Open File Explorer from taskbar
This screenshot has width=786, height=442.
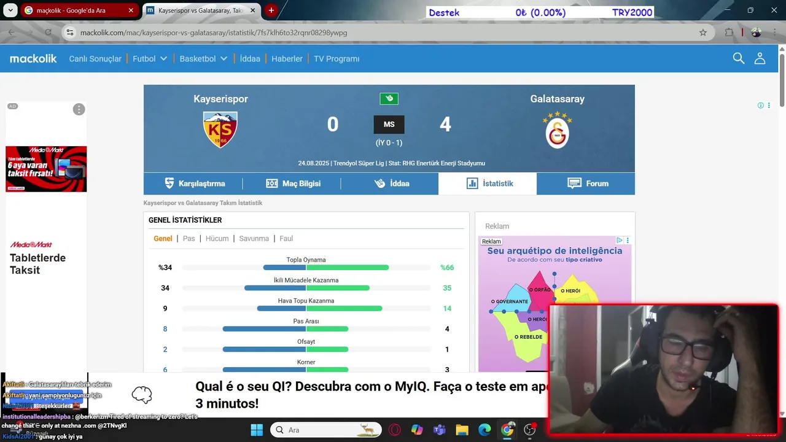pos(462,430)
